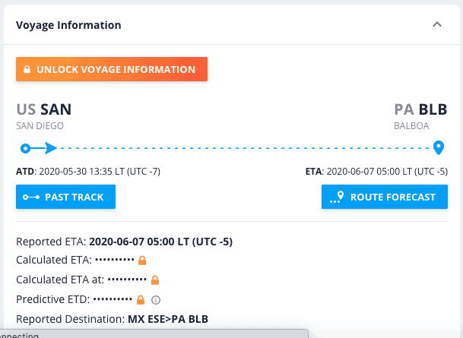Click the destination pin marker icon
This screenshot has width=463, height=338.
(439, 147)
